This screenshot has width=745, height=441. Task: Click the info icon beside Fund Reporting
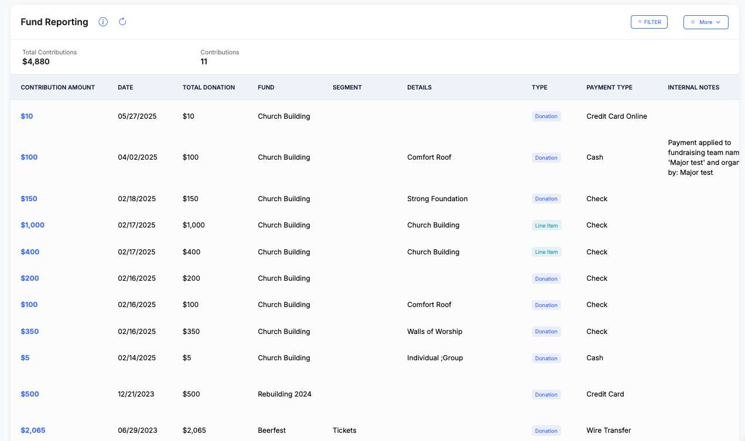(103, 22)
